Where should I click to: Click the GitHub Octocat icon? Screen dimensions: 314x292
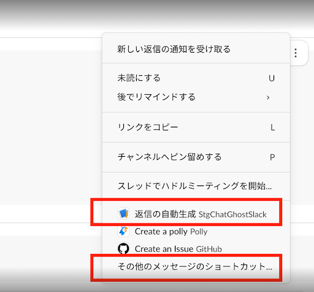[x=123, y=249]
